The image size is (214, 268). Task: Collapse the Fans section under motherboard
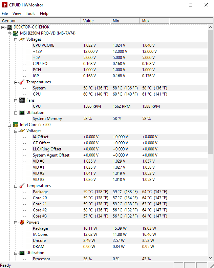16,101
